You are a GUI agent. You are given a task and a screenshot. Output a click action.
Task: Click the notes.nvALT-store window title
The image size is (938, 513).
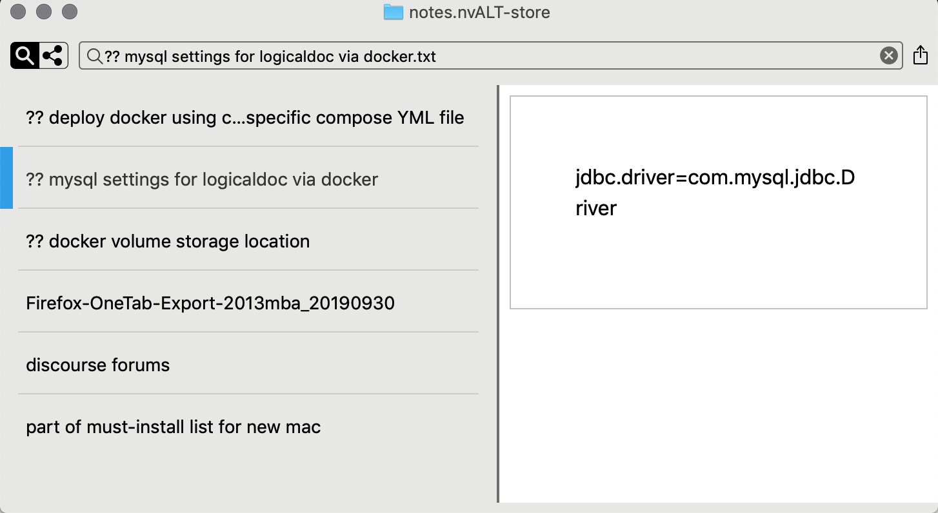[479, 12]
